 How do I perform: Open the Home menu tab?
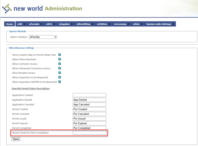pos(9,24)
